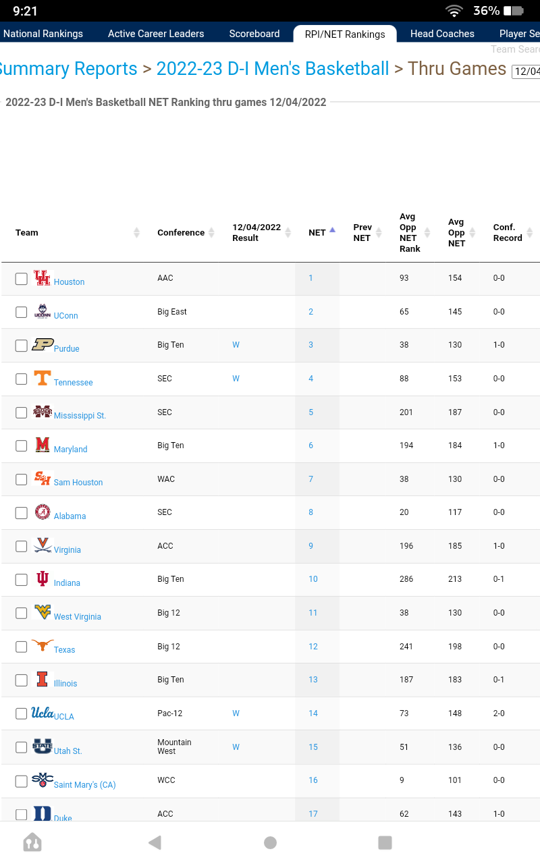Image resolution: width=540 pixels, height=864 pixels.
Task: Click the Texas Longhorns logo
Action: [x=43, y=646]
